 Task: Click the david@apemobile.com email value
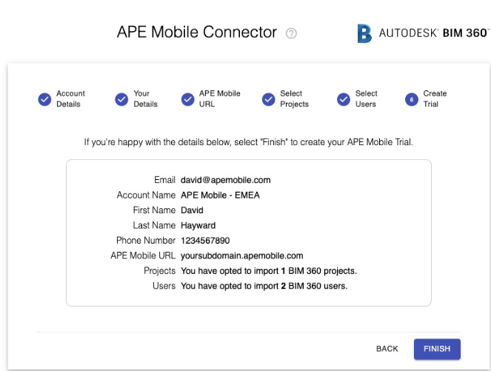[x=225, y=180]
